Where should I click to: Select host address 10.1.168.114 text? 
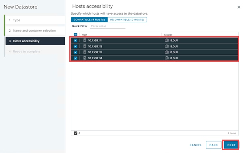[95, 58]
